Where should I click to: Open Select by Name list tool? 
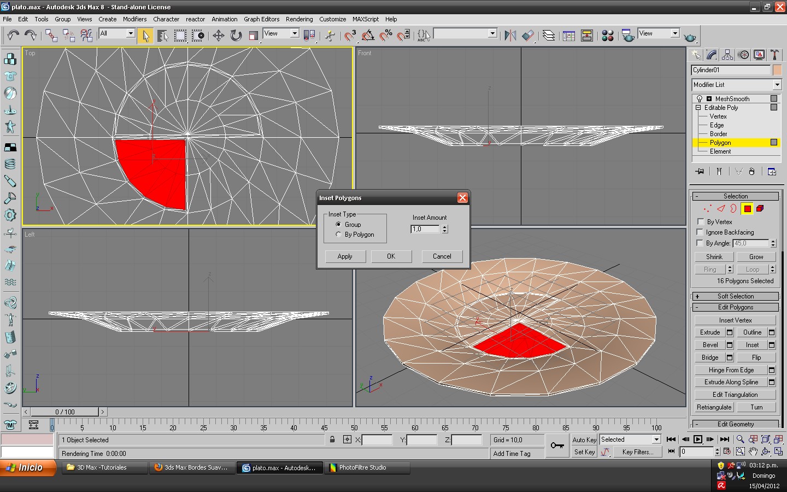tap(162, 36)
